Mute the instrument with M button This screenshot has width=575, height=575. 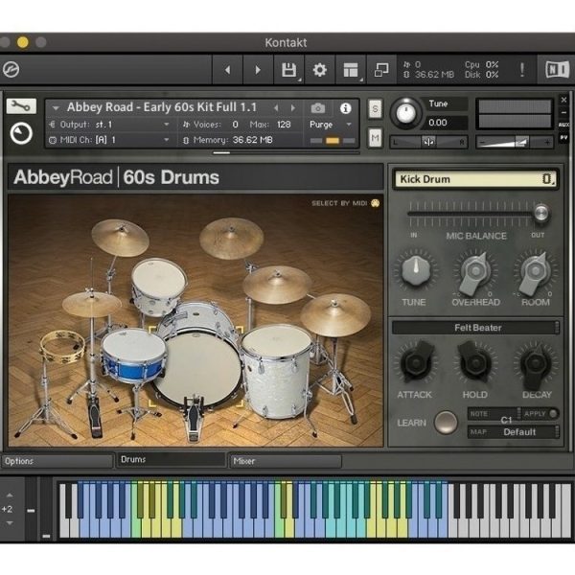(375, 138)
